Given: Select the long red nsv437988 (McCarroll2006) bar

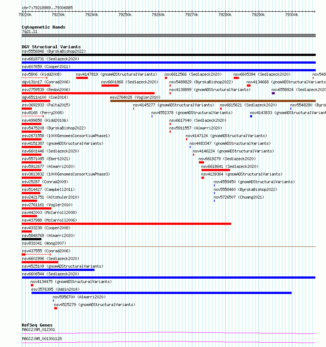Looking at the screenshot, I should [126, 224].
